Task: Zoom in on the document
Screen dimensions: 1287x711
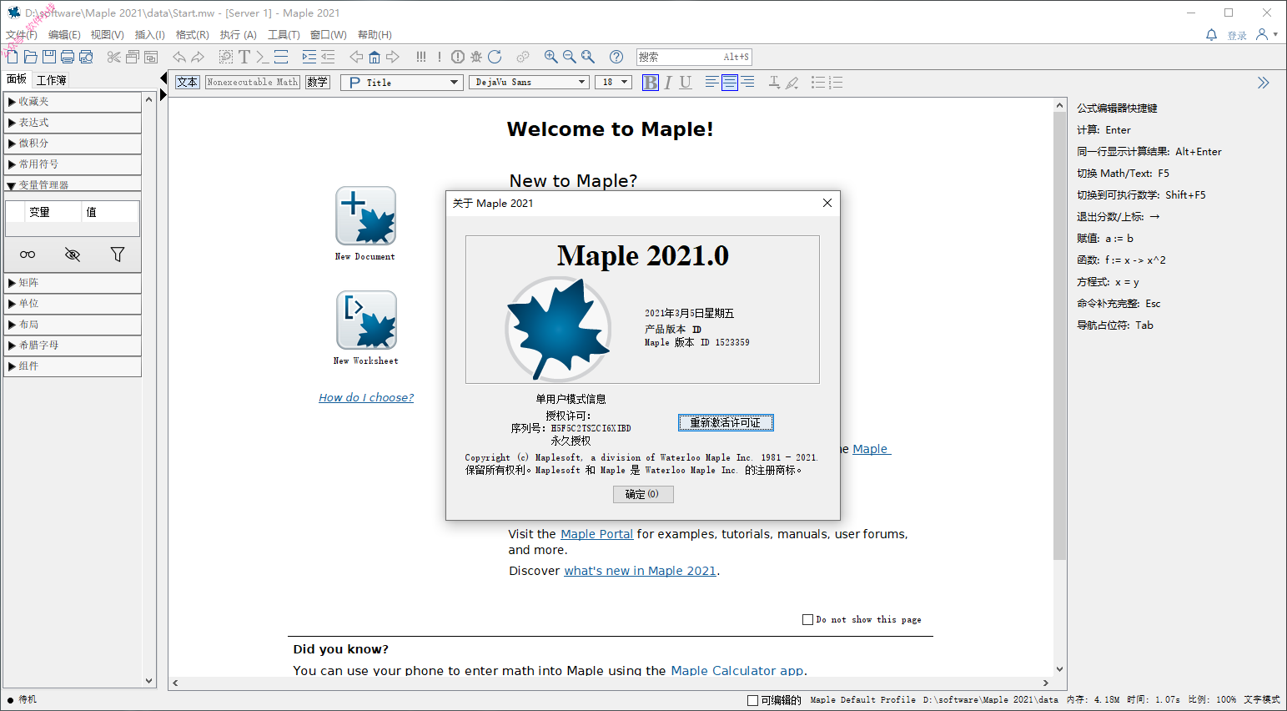Action: coord(551,57)
